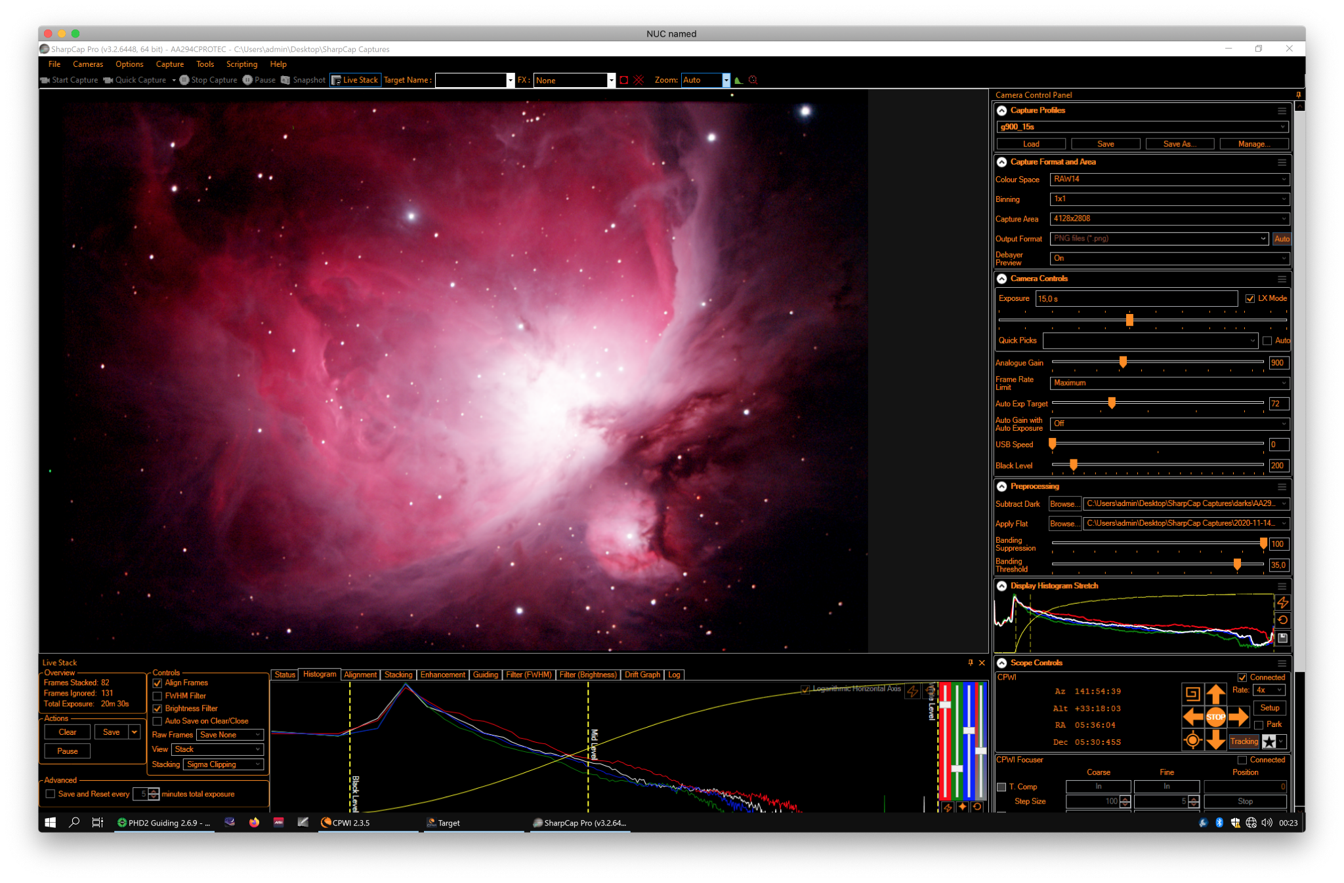Image resolution: width=1344 pixels, height=883 pixels.
Task: Open the Scripting menu
Action: (x=241, y=64)
